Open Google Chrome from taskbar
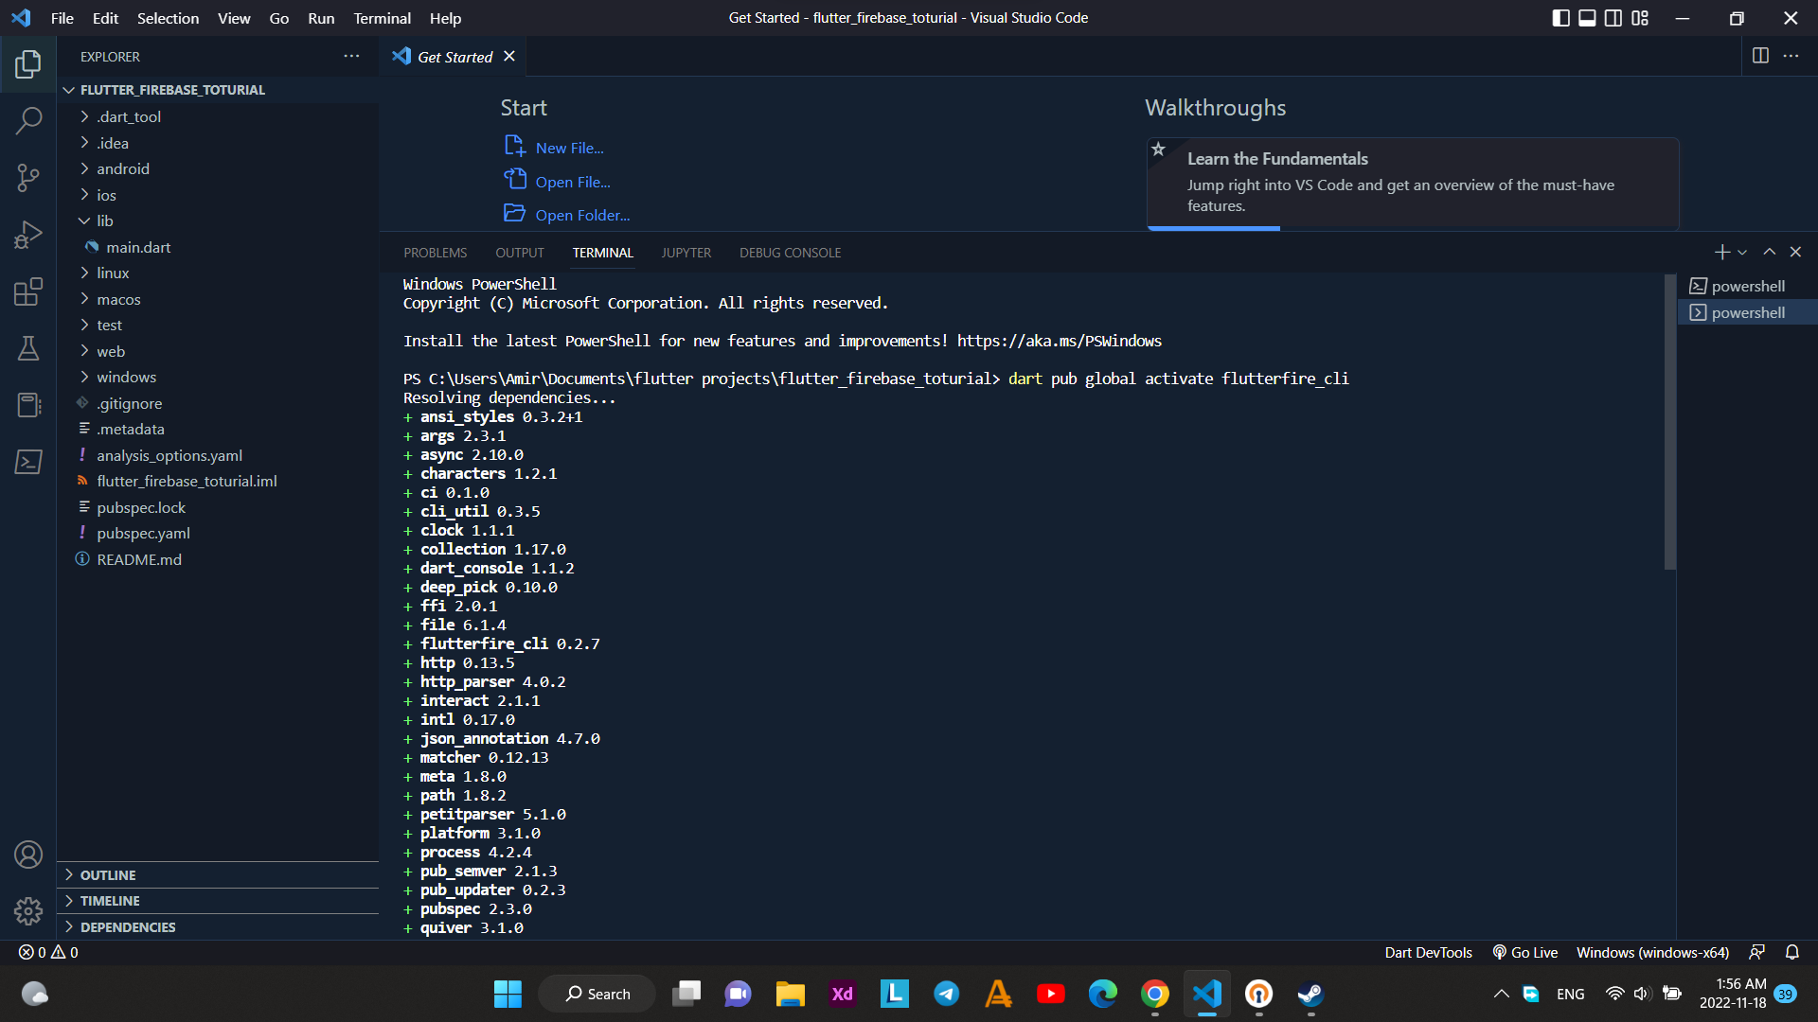The height and width of the screenshot is (1022, 1818). (1154, 994)
